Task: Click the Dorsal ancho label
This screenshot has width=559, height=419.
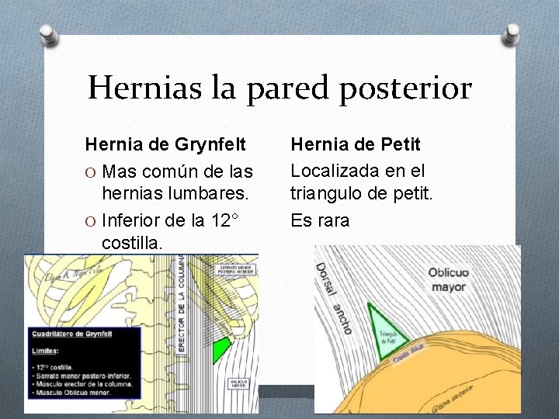Action: [x=334, y=299]
